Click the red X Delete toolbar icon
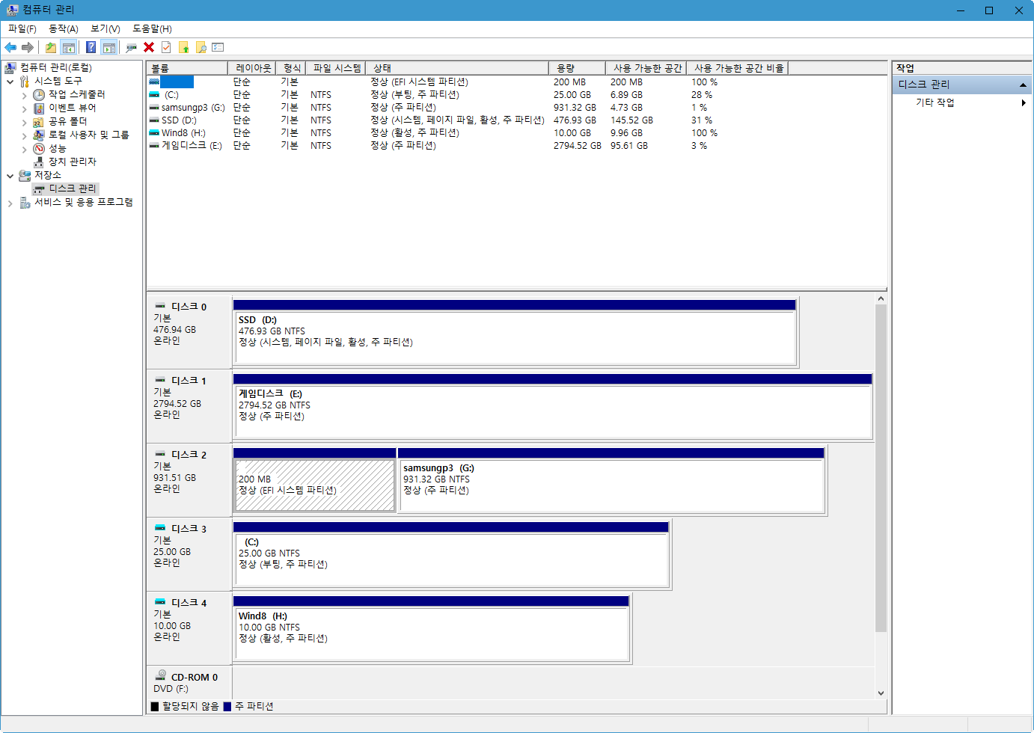 click(149, 47)
